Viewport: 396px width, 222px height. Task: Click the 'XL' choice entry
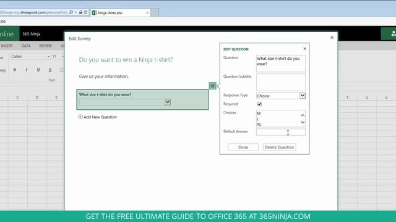[x=259, y=125]
